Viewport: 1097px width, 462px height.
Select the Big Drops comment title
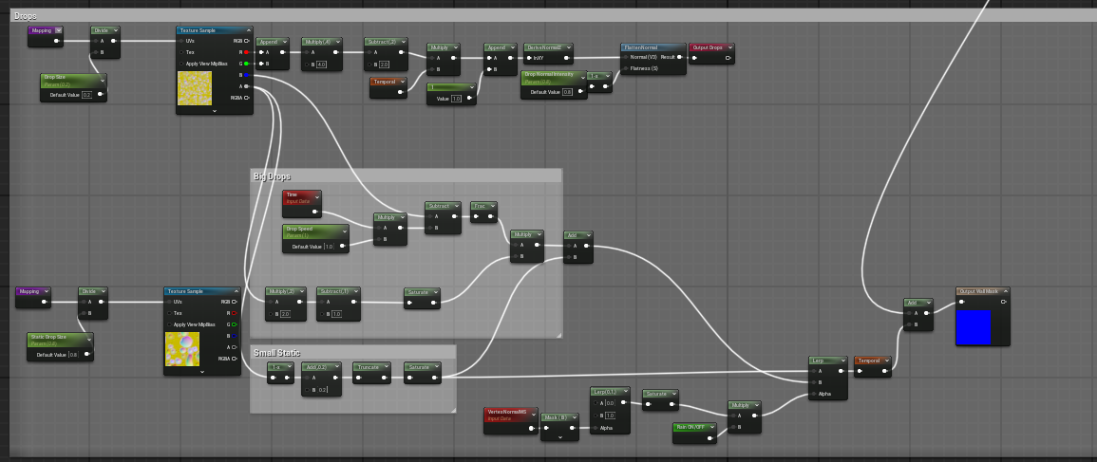272,176
